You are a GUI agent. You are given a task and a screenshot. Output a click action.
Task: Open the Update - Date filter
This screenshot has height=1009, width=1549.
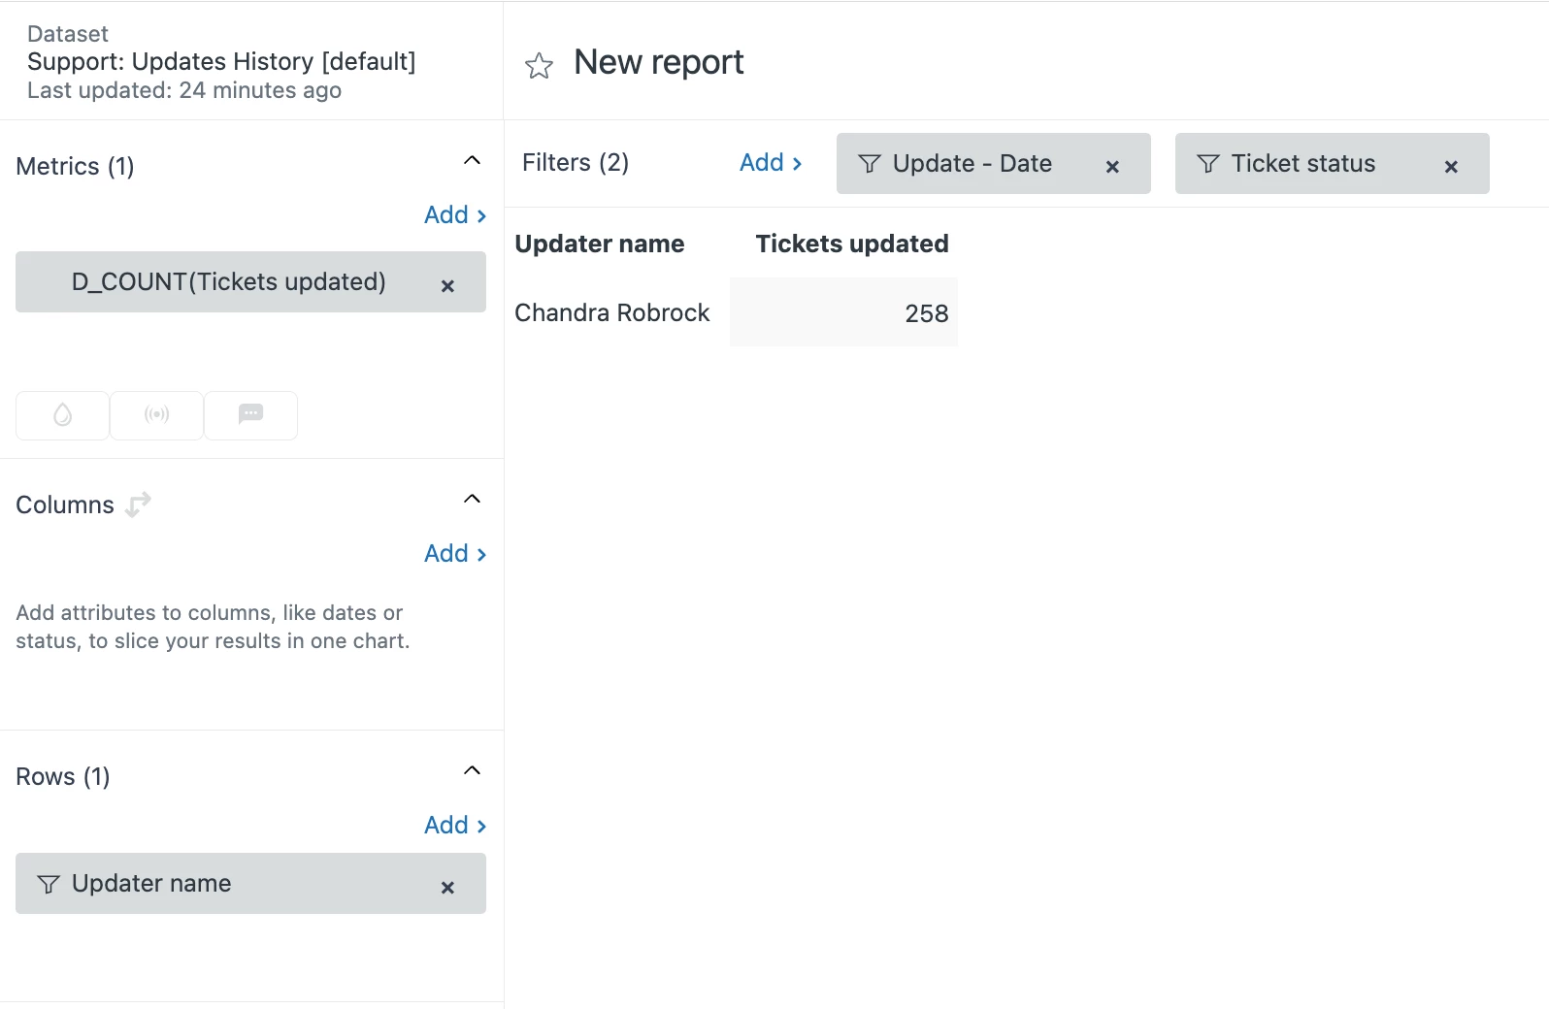(972, 164)
